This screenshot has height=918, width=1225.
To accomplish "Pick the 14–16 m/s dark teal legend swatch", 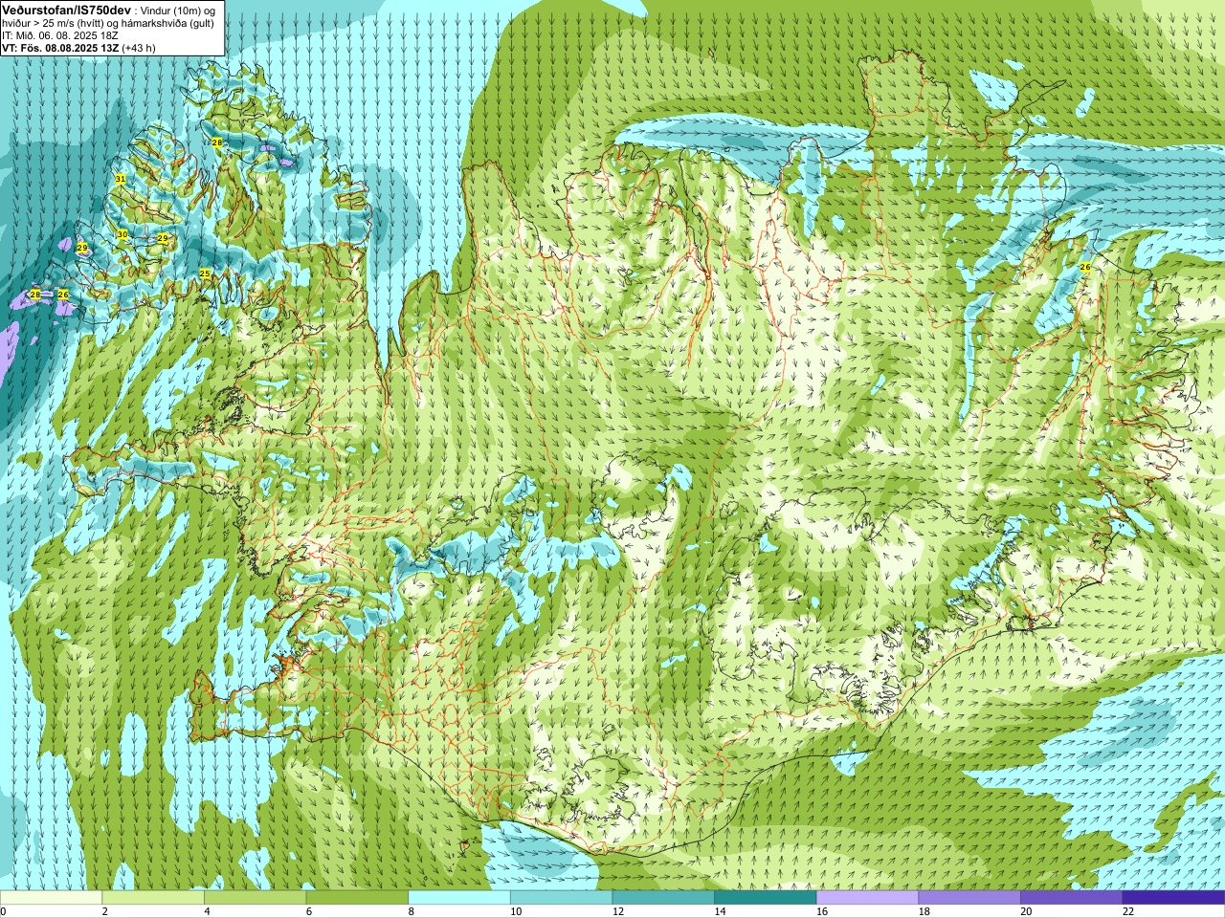I will point(766,898).
